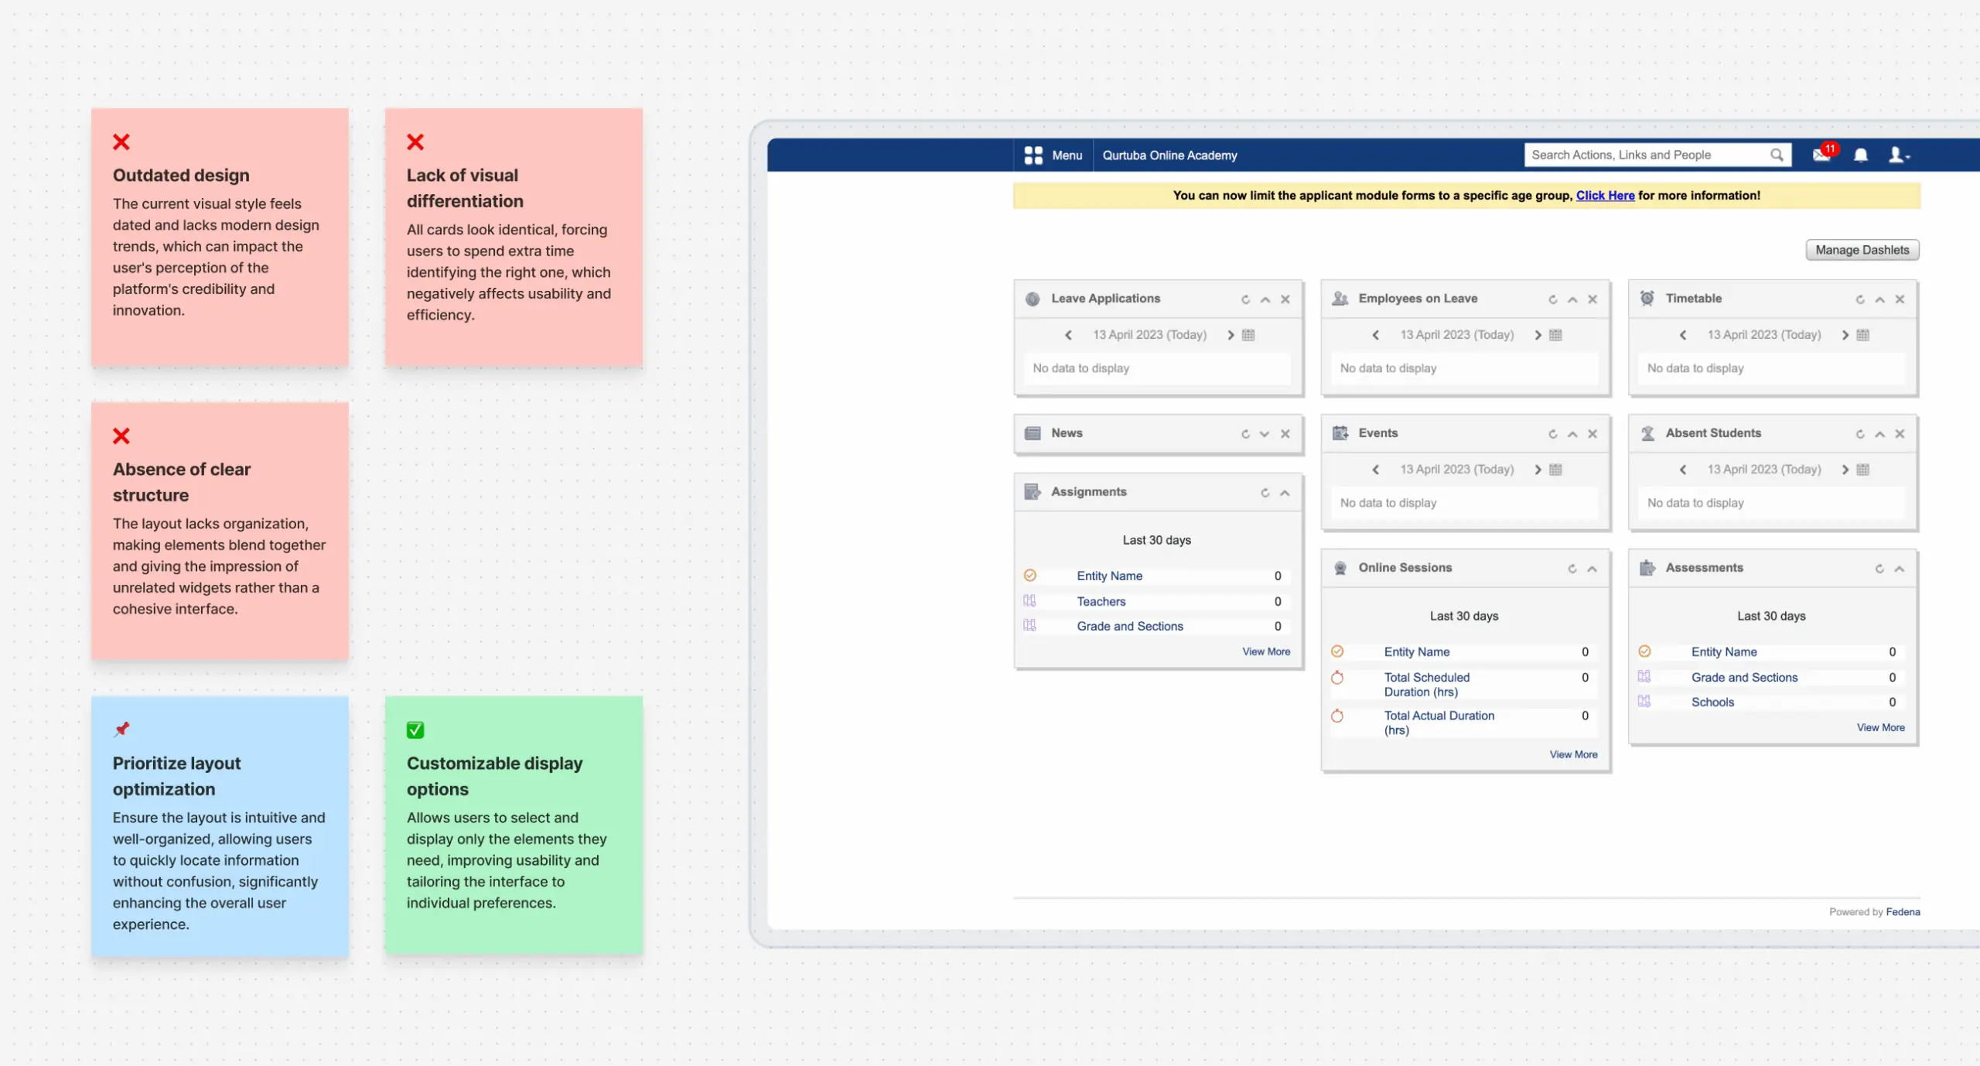Click the Menu grid icon

[1033, 155]
